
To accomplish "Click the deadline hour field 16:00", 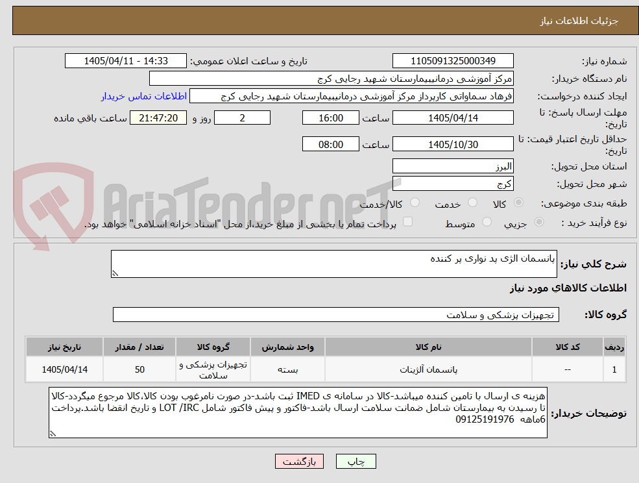I will [x=330, y=118].
